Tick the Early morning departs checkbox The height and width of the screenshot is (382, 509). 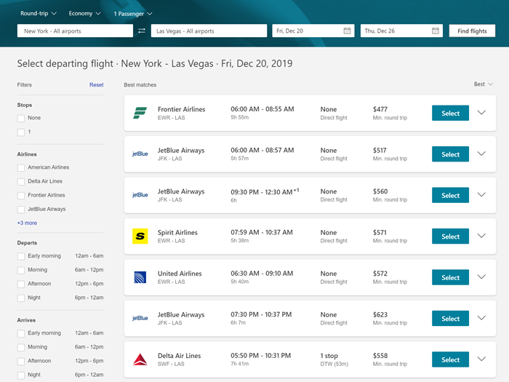(21, 256)
